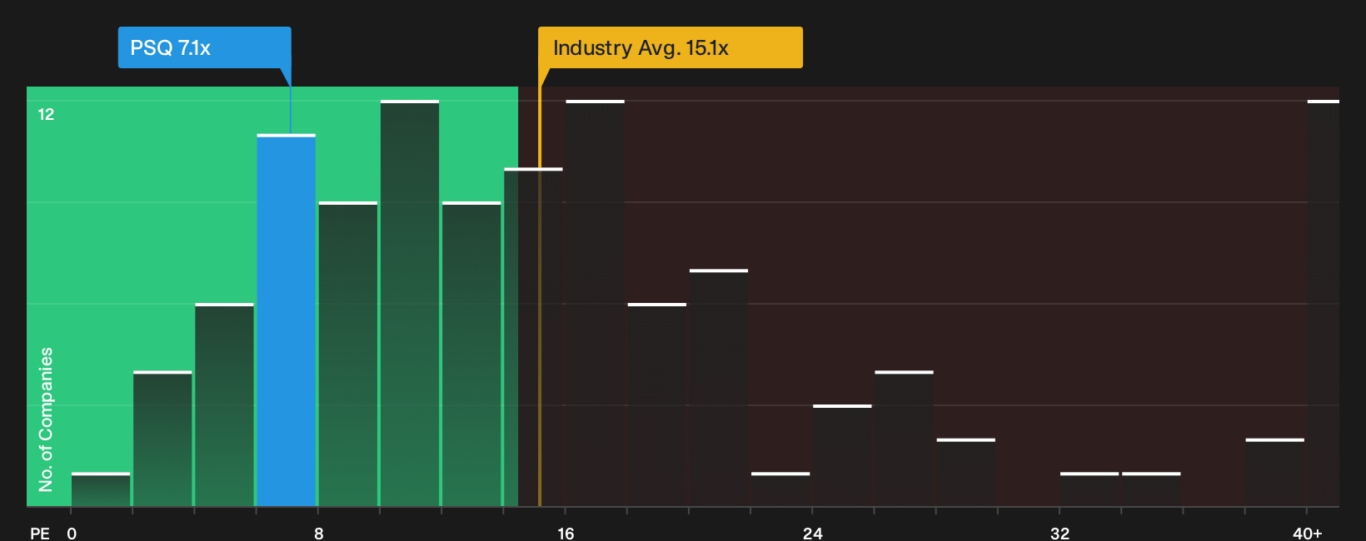Click the blue PSQ 7.1x label
1366x541 pixels.
(x=204, y=47)
